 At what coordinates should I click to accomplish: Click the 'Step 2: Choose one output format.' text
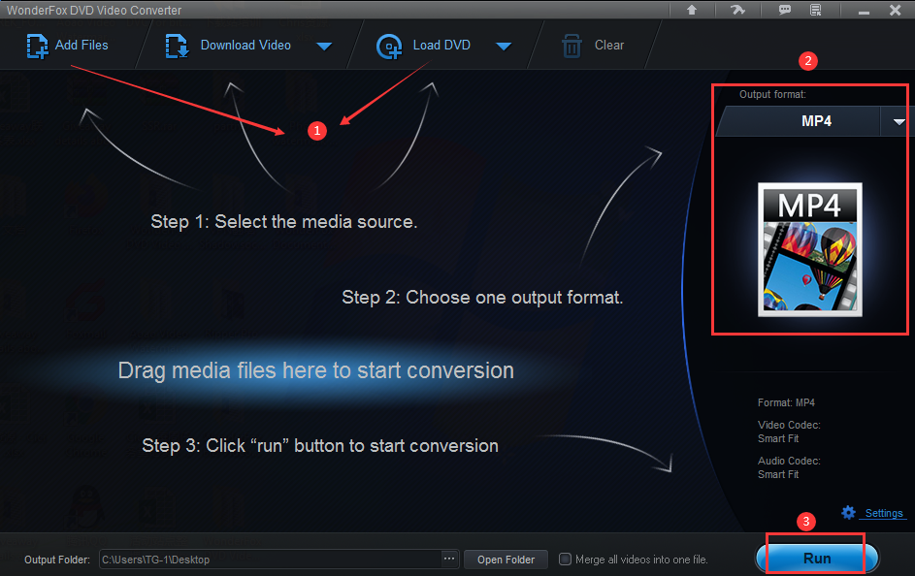(482, 298)
